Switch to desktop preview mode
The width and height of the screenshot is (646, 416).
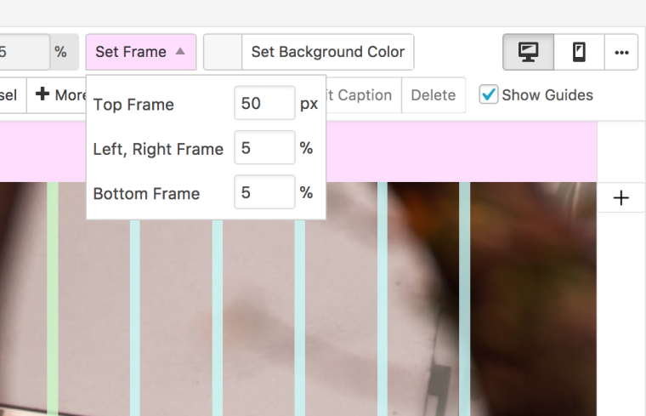click(528, 52)
